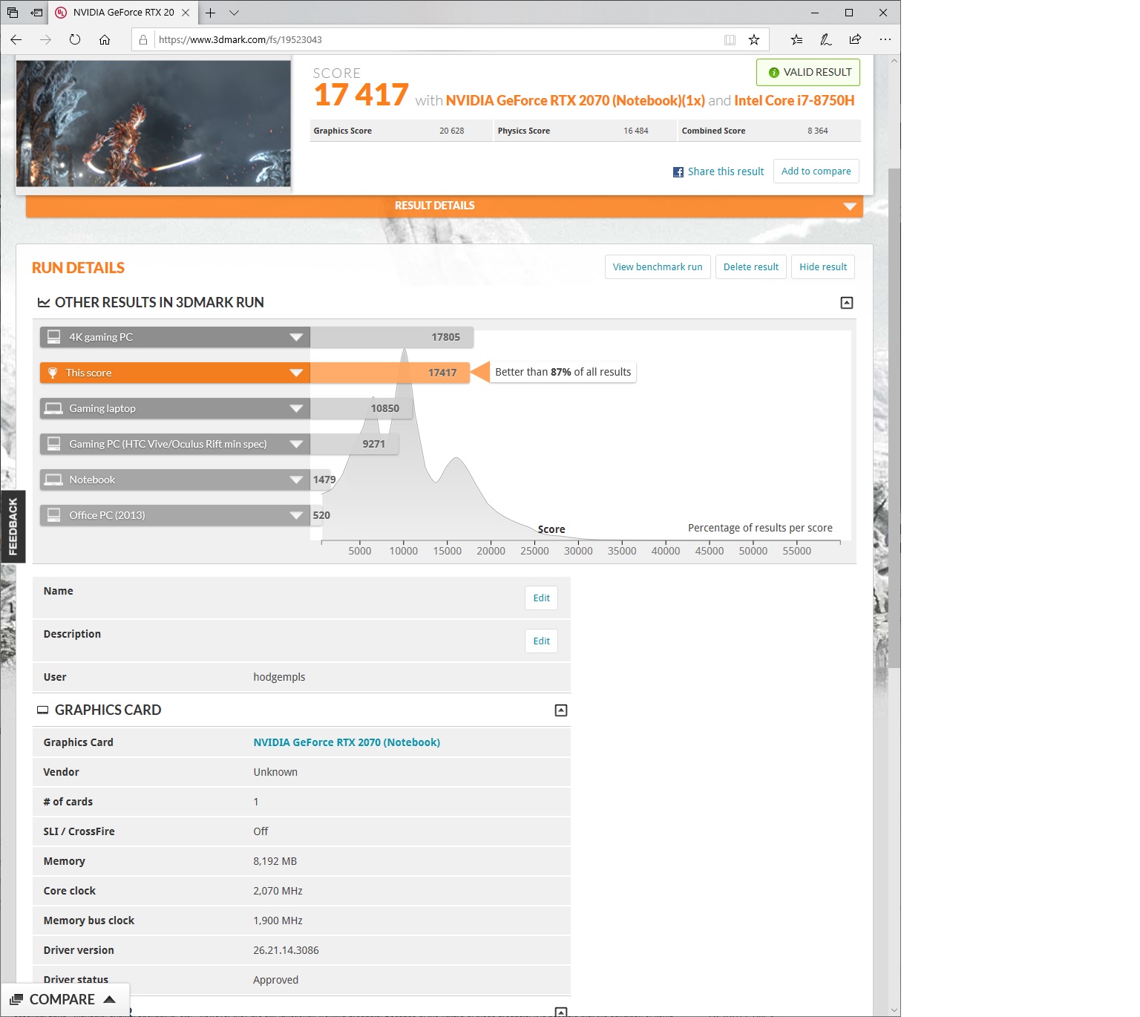Select the NVIDIA GeForce RTX 20 tab
The width and height of the screenshot is (1140, 1017).
pos(123,13)
